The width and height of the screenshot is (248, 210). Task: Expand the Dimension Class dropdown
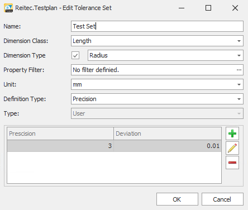click(x=239, y=41)
